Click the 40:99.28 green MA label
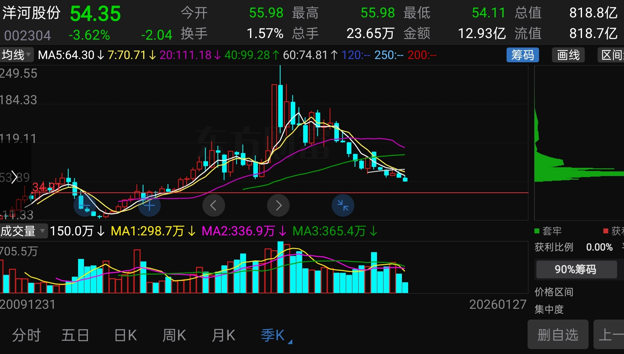Screen dimensions: 624x354 tap(252, 55)
